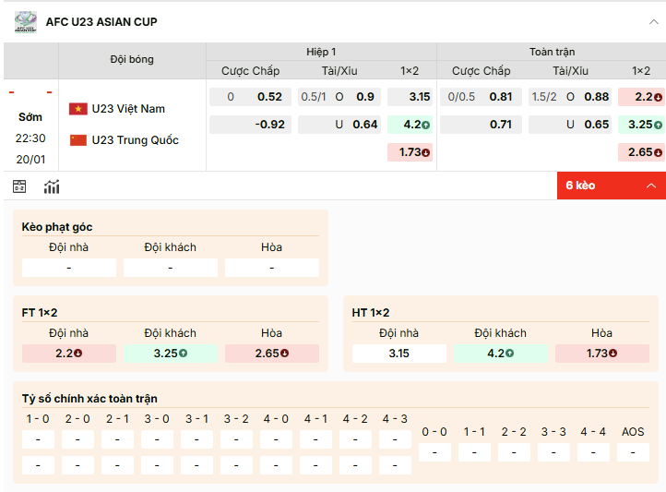
Task: Pick draw odds 2.65 in FT 1×2 panel
Action: point(272,354)
